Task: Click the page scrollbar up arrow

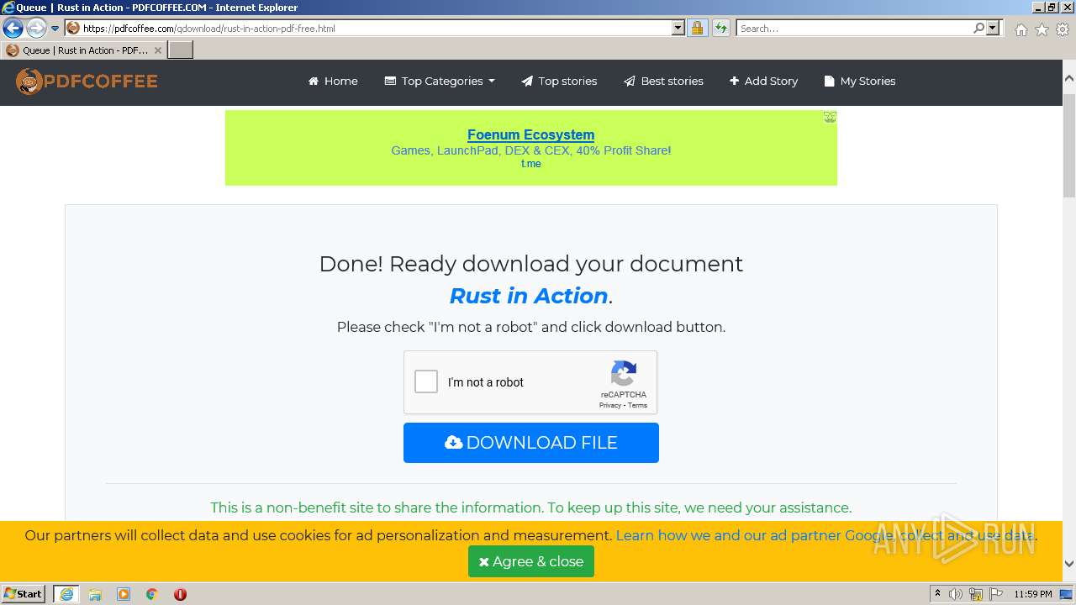Action: coord(1069,78)
